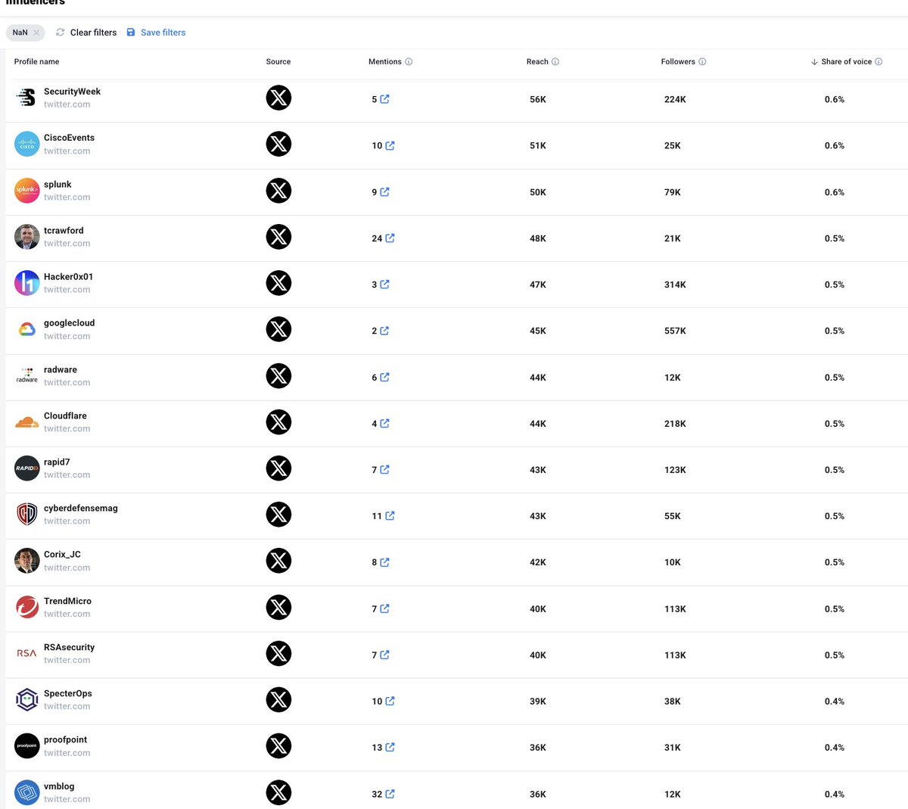This screenshot has width=908, height=809.
Task: Click Reach column info icon
Action: 555,62
